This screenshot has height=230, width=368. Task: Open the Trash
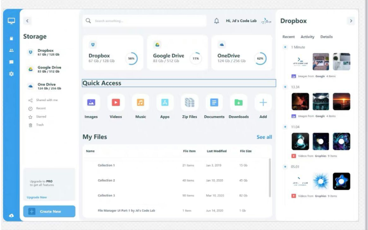coord(36,125)
